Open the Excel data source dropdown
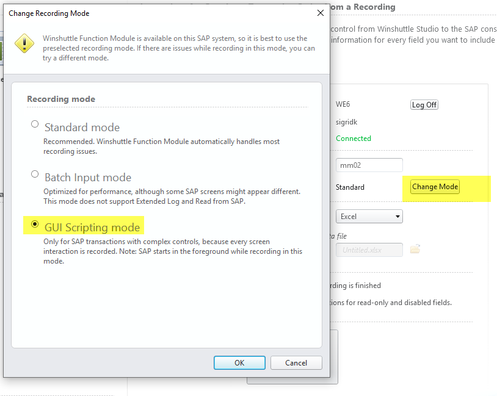The image size is (497, 396). 369,217
